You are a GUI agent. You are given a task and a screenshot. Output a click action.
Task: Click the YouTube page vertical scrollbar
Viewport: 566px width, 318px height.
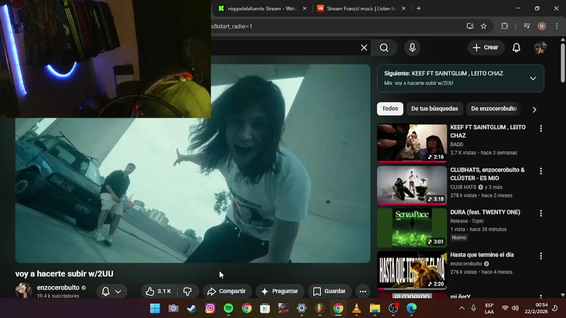click(563, 62)
